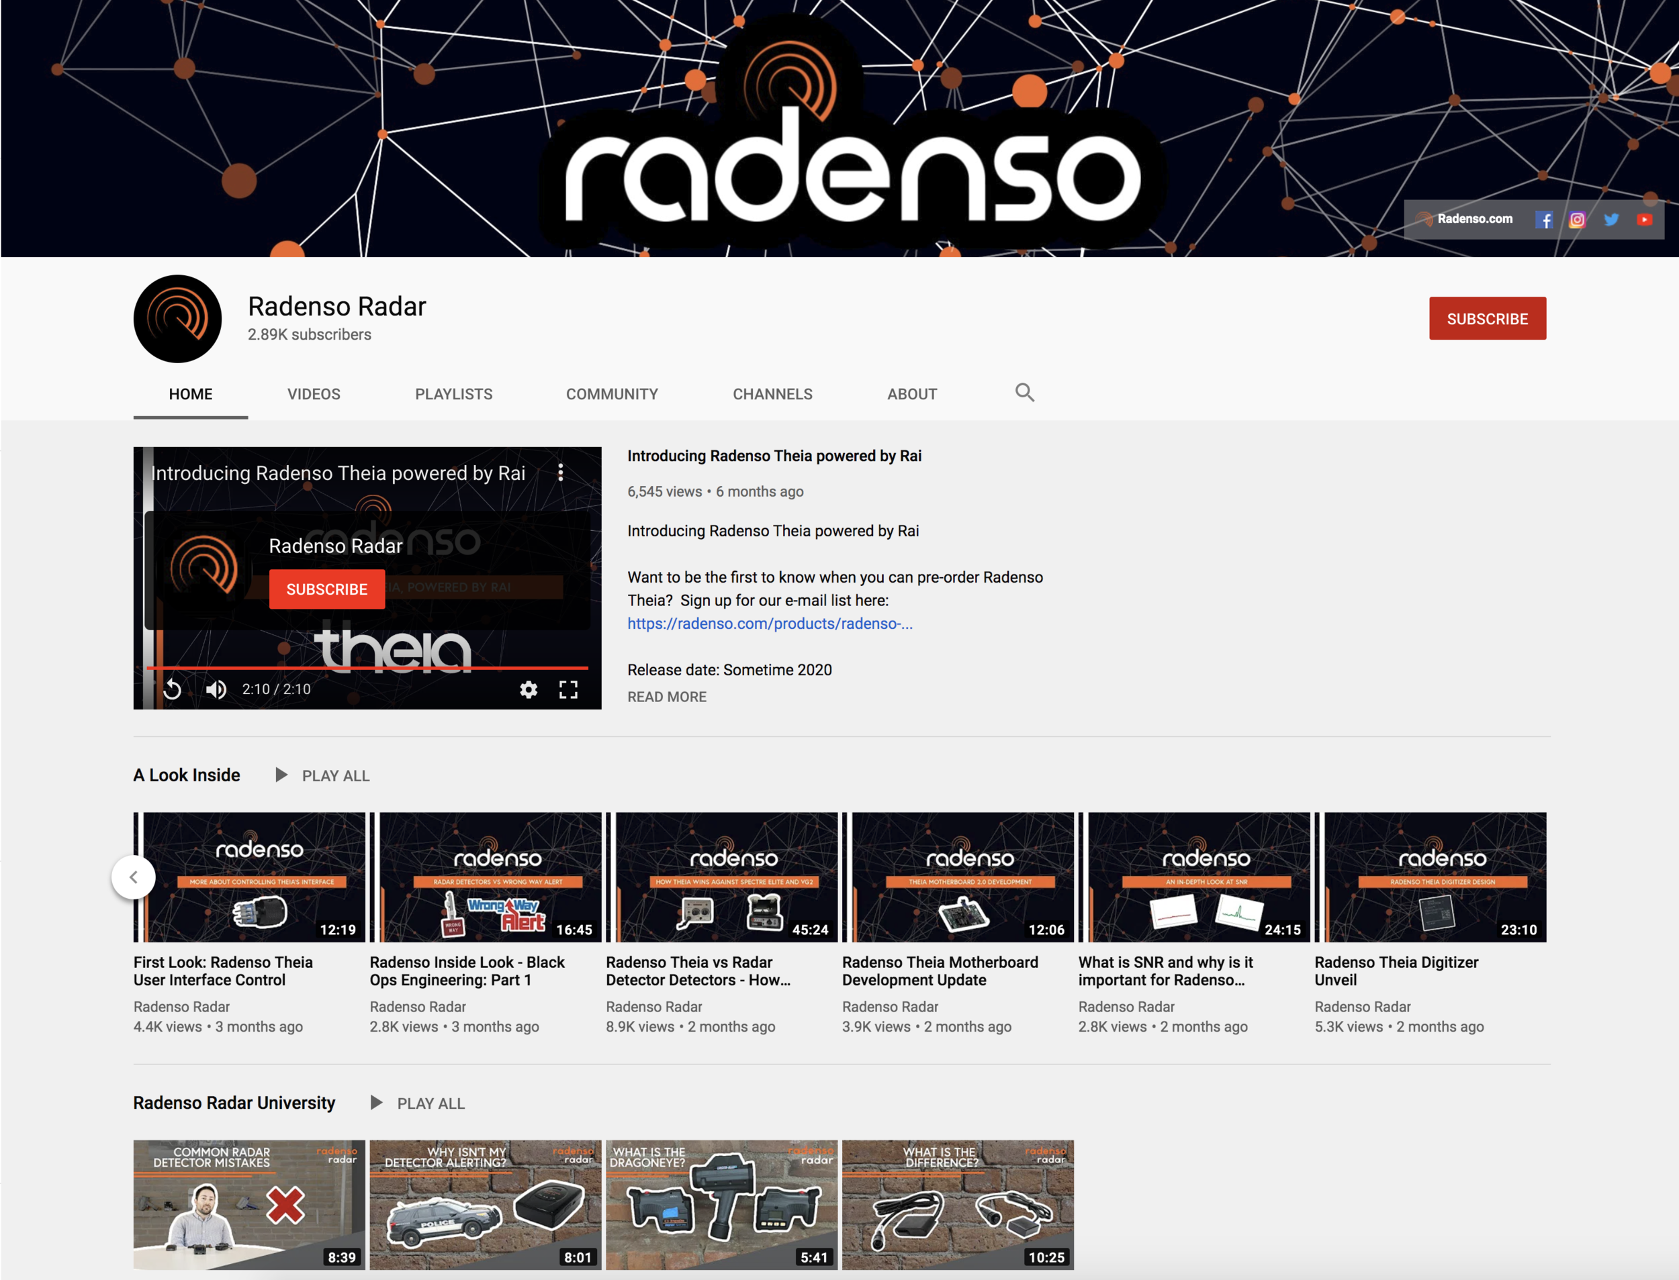Play all Radenso Radar University videos
The width and height of the screenshot is (1679, 1280).
pos(430,1103)
